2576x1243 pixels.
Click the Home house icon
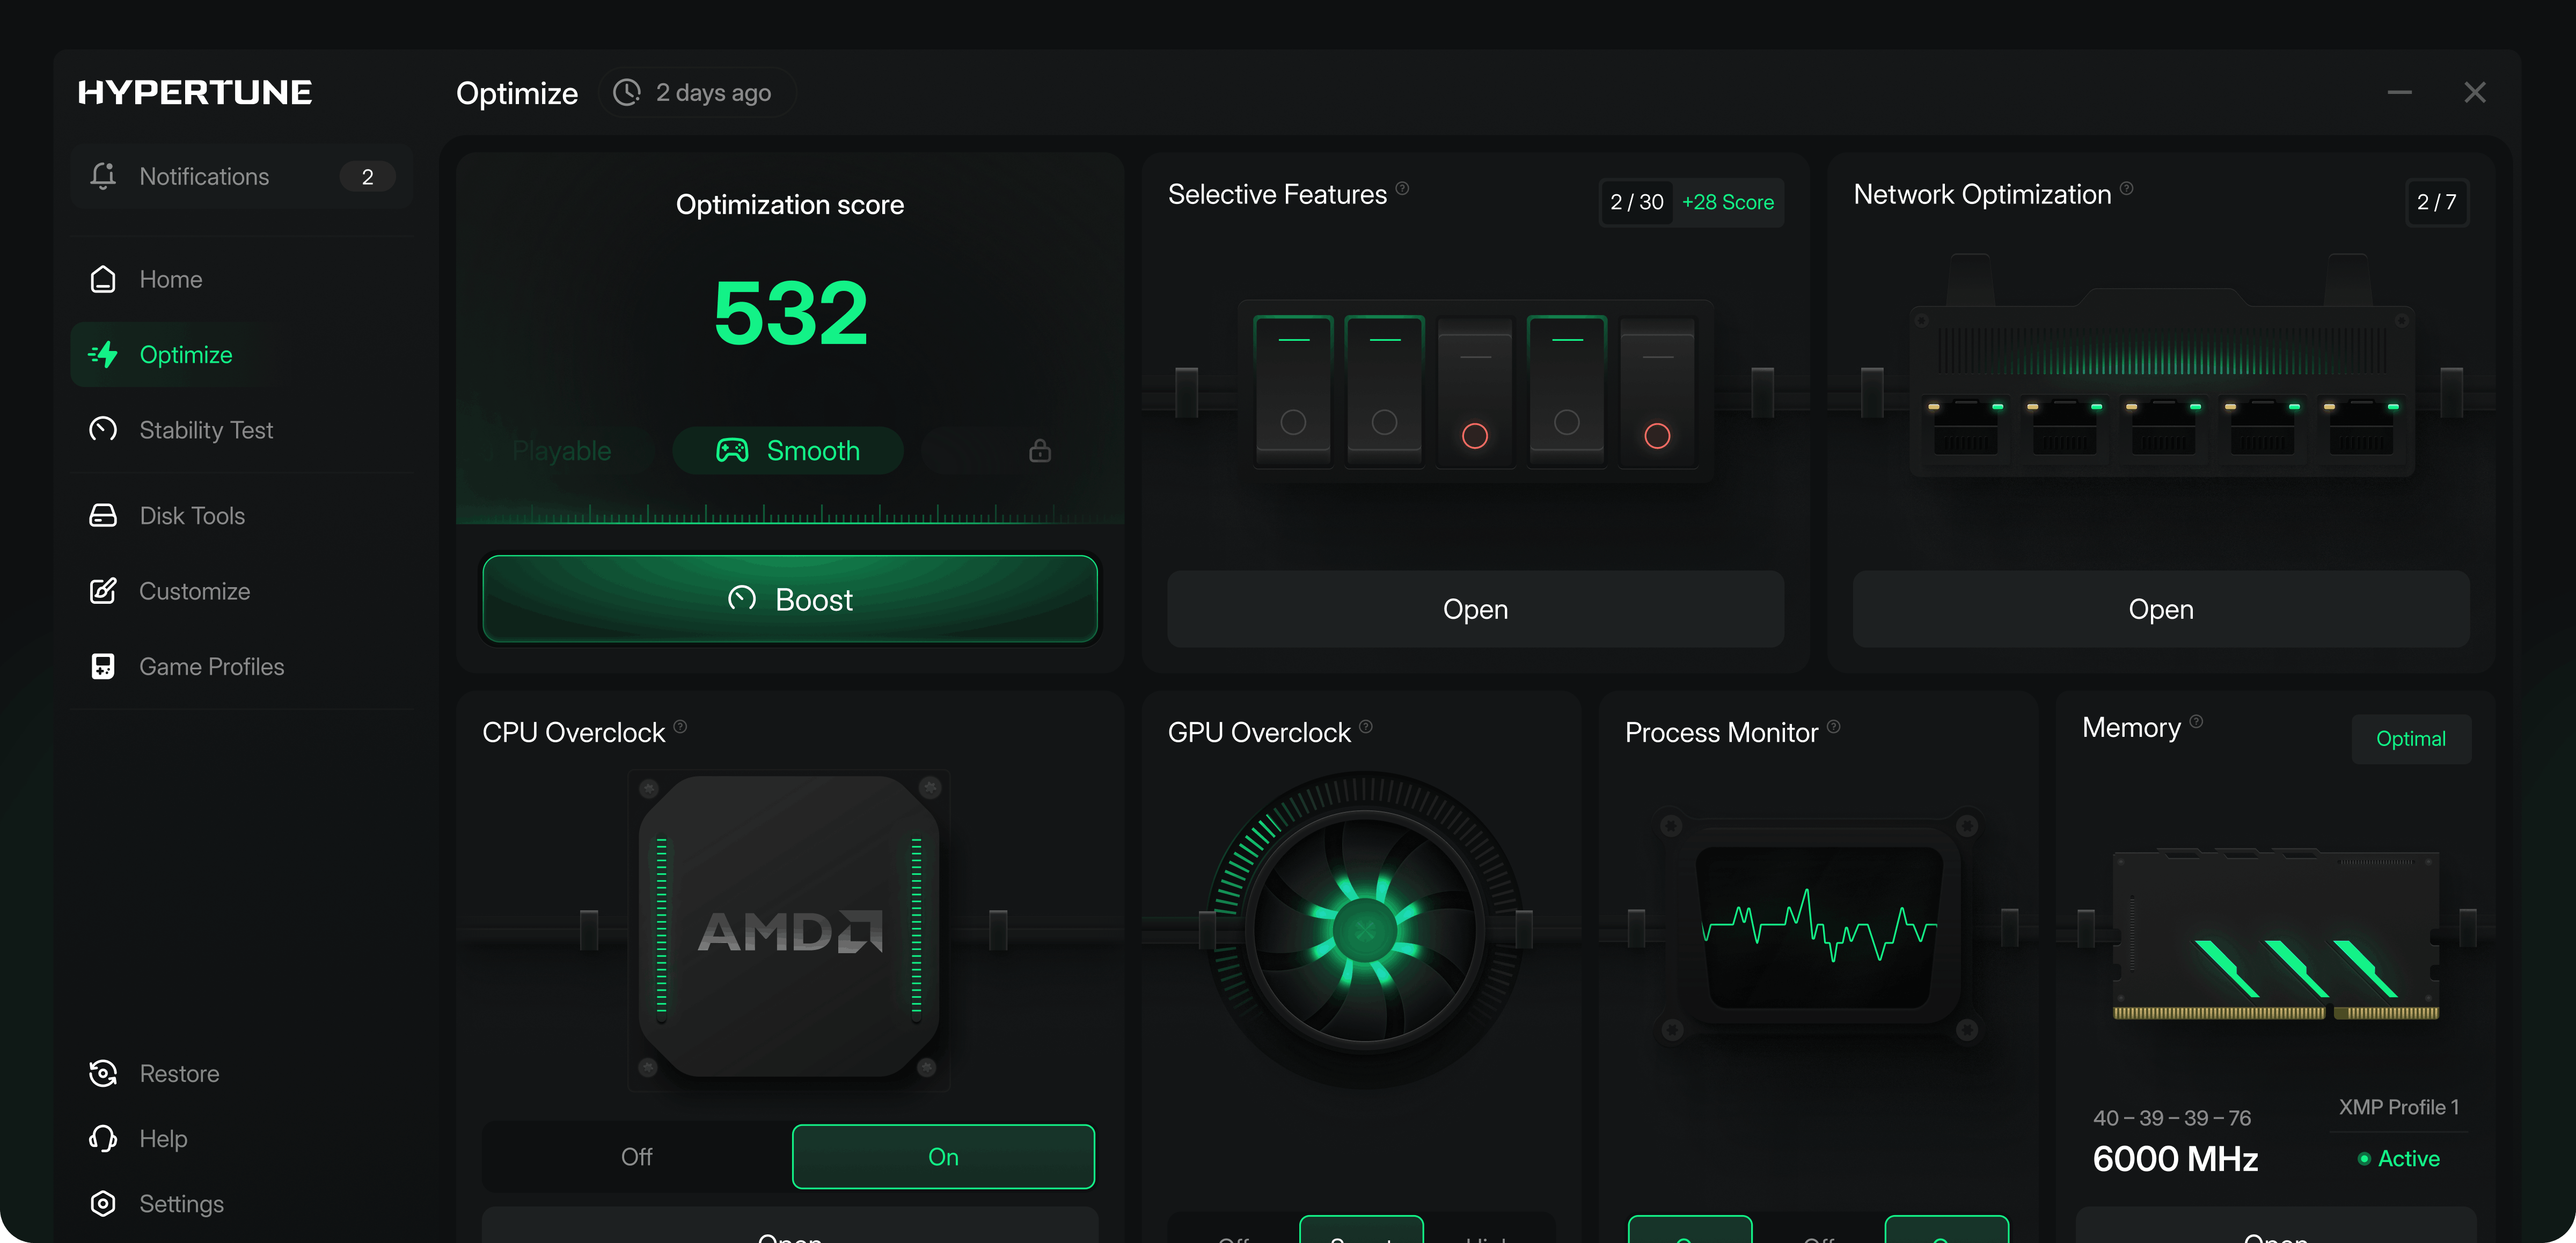coord(103,279)
